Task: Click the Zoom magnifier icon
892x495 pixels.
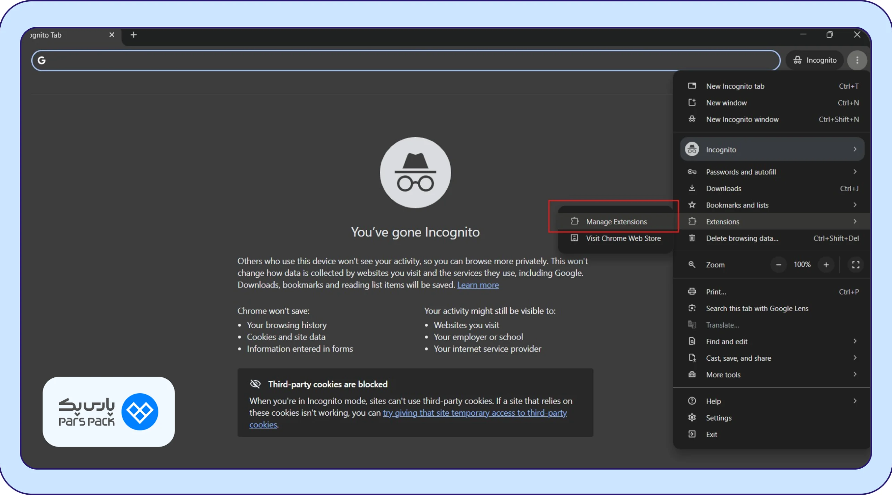Action: point(692,265)
